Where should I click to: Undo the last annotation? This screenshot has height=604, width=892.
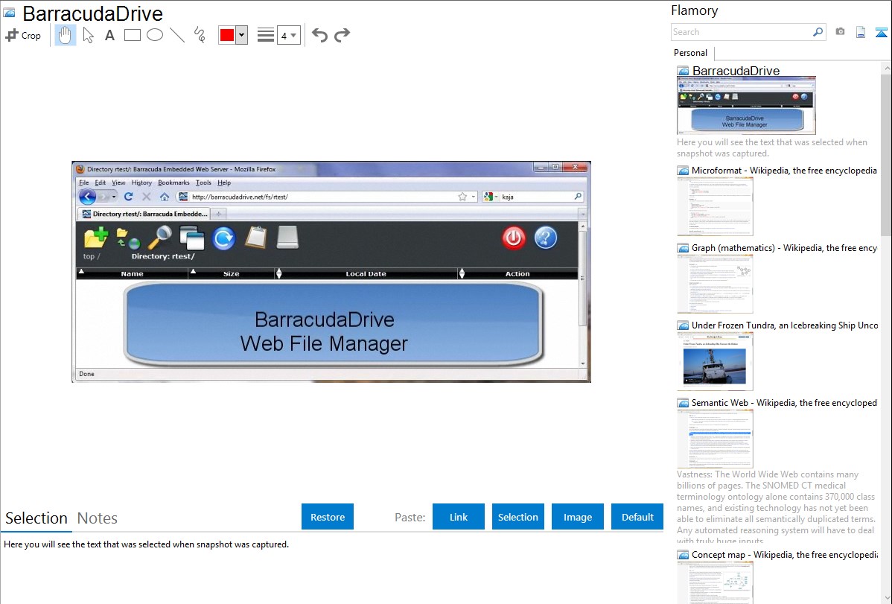(x=319, y=35)
